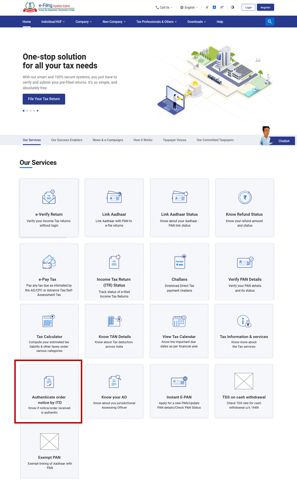This screenshot has width=297, height=484.
Task: Click the search magnifier icon in navbar
Action: point(270,22)
